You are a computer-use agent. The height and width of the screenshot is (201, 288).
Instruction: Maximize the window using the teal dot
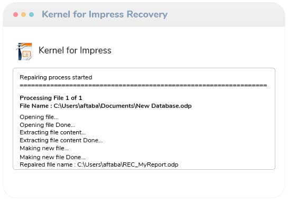pyautogui.click(x=31, y=14)
